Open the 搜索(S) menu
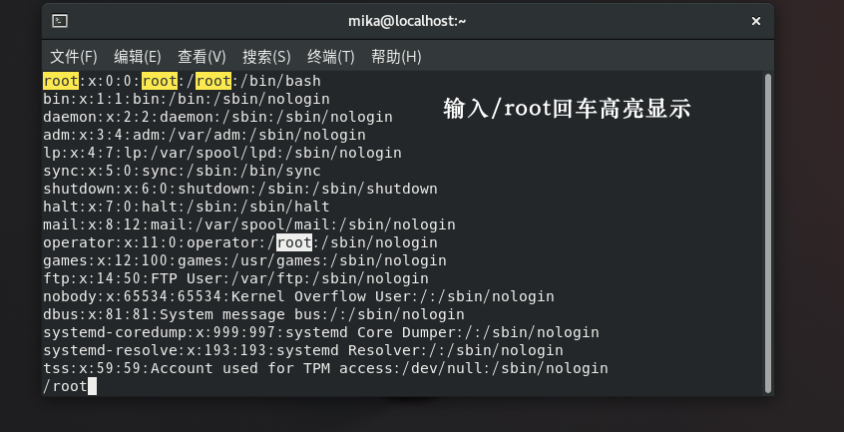The height and width of the screenshot is (432, 844). coord(266,57)
